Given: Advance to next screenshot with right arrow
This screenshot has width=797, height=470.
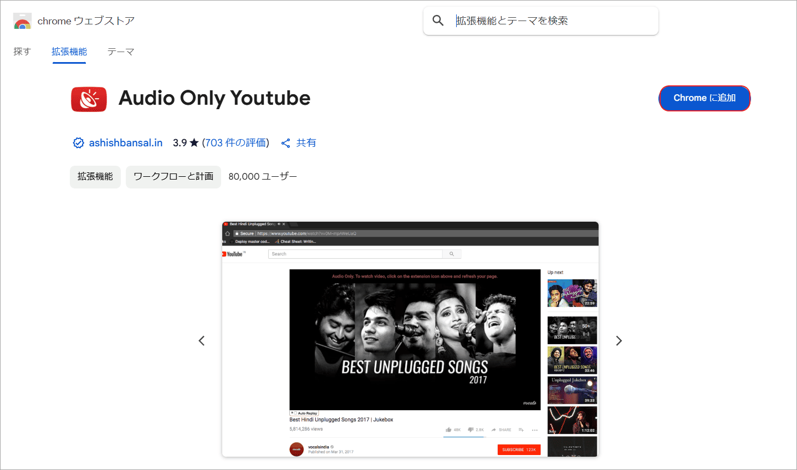Looking at the screenshot, I should click(x=619, y=341).
